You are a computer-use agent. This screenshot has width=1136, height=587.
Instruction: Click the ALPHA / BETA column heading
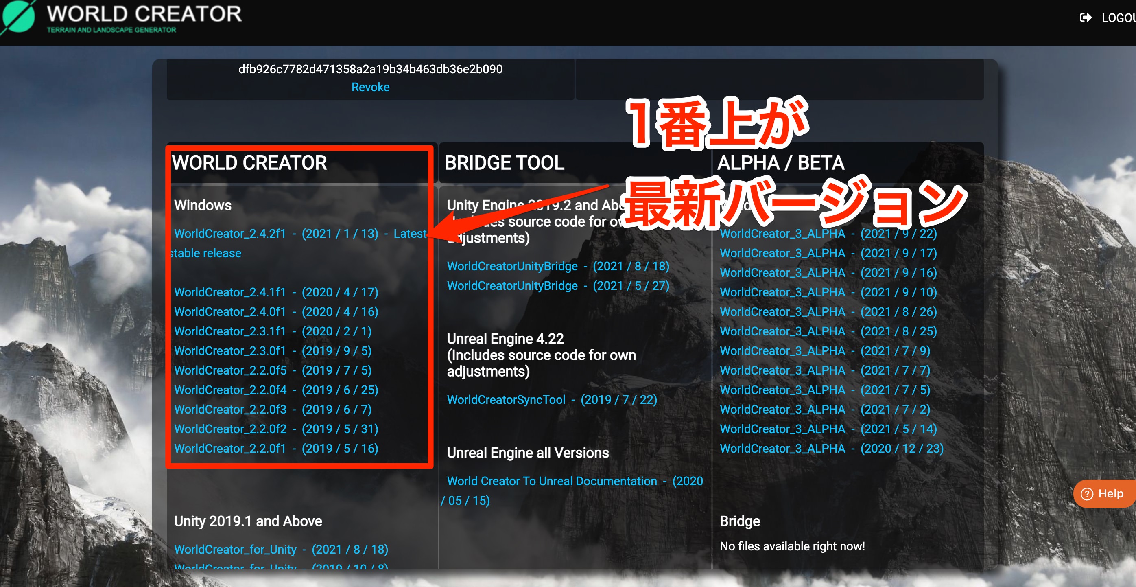780,163
